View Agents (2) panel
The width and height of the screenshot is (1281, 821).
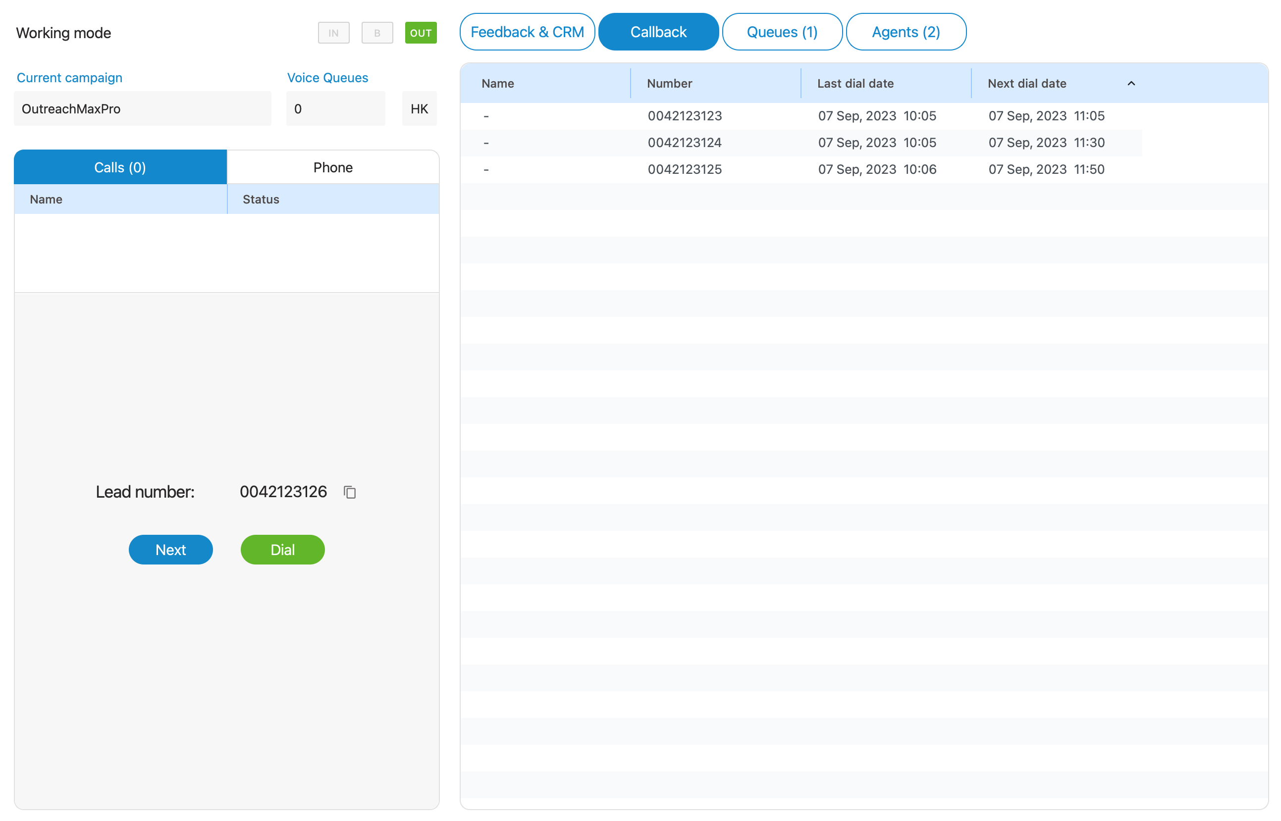pos(905,32)
